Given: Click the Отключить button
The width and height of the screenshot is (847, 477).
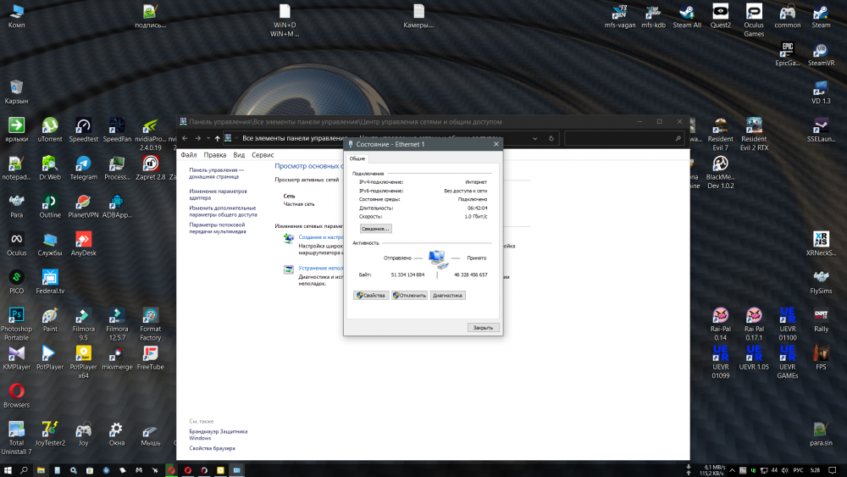Looking at the screenshot, I should point(409,296).
